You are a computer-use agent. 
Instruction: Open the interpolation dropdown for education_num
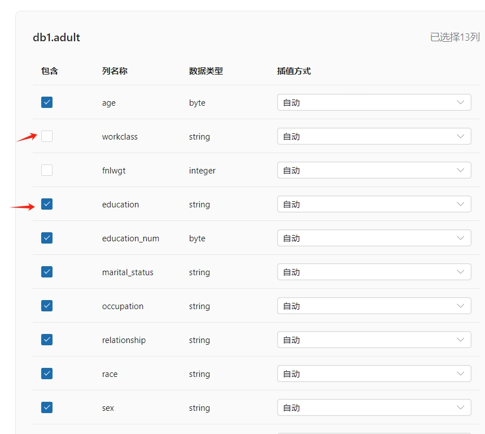374,238
